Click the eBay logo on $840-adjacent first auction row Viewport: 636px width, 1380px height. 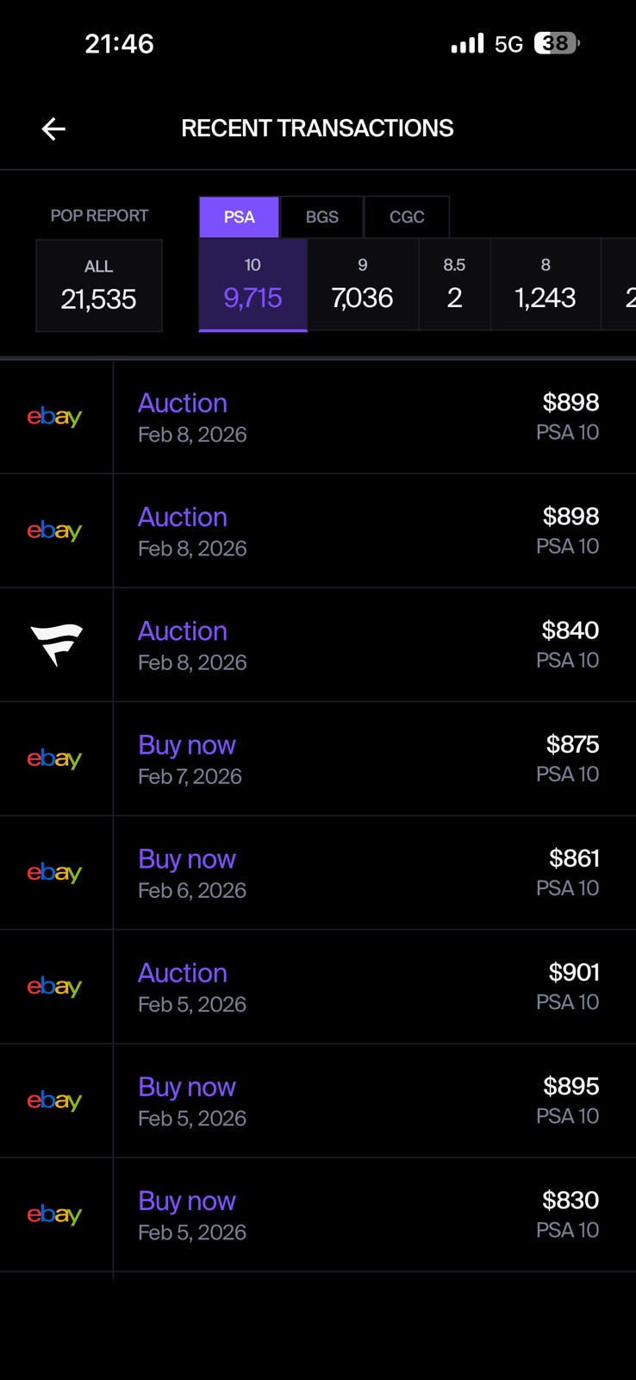[x=54, y=530]
